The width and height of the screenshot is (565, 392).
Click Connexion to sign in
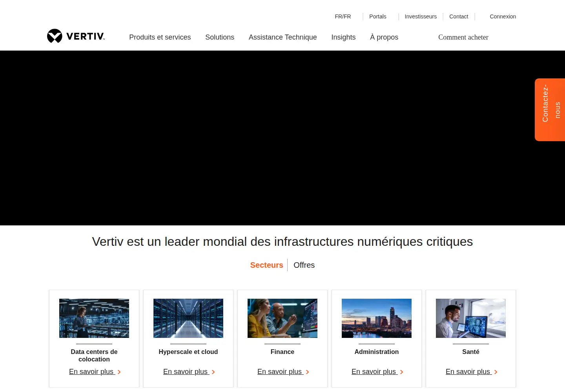(503, 16)
